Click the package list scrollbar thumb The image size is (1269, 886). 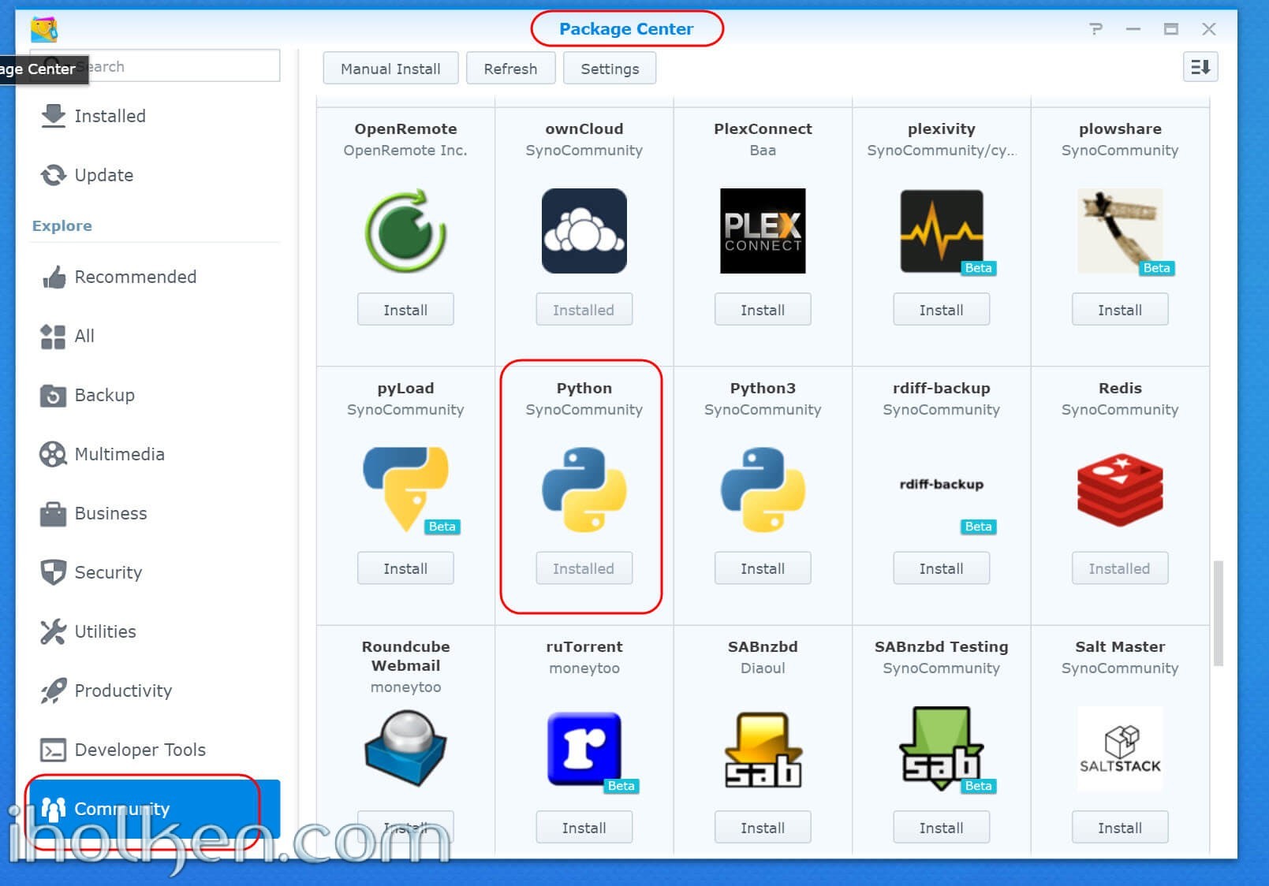[x=1219, y=613]
